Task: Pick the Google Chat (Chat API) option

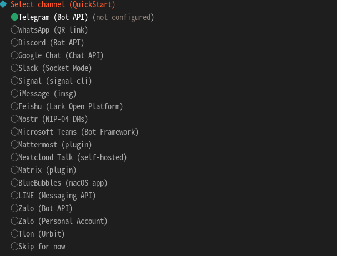Action: [14, 55]
